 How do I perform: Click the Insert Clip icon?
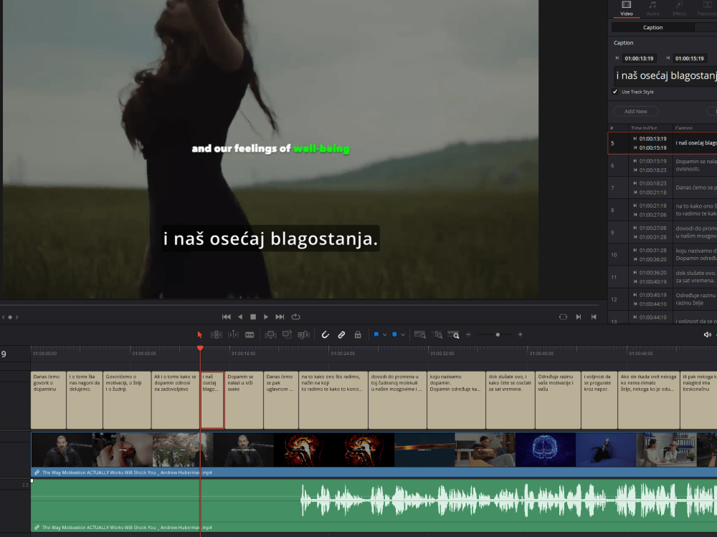coord(271,334)
